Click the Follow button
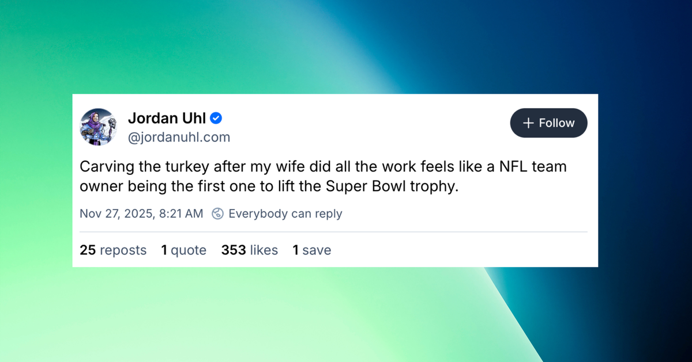Viewport: 692px width, 362px height. pos(548,123)
